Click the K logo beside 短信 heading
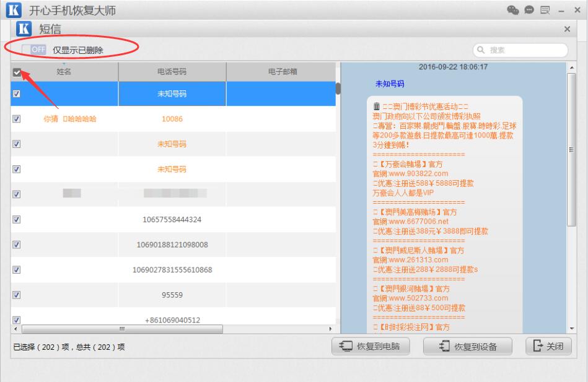Screen dimensions: 588x382 click(x=24, y=28)
